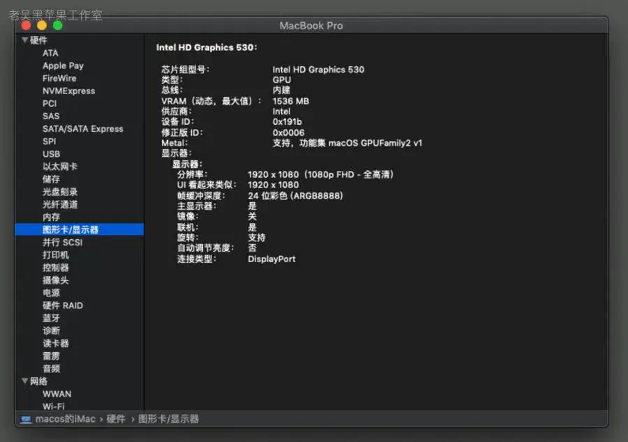Click the computer icon in path bar
This screenshot has height=442, width=628.
click(x=27, y=419)
